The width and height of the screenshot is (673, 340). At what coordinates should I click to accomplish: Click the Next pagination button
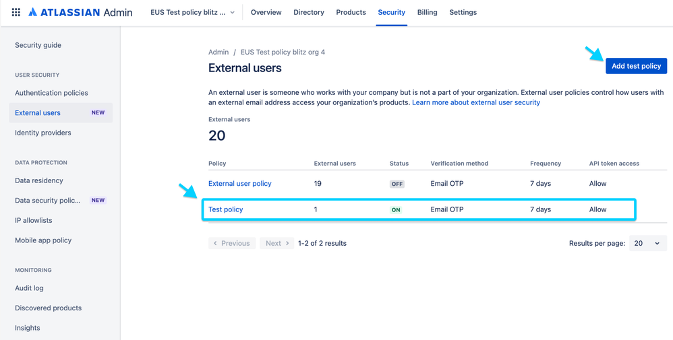276,243
